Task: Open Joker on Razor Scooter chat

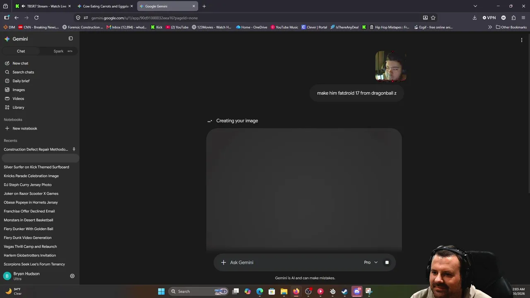Action: pos(31,194)
